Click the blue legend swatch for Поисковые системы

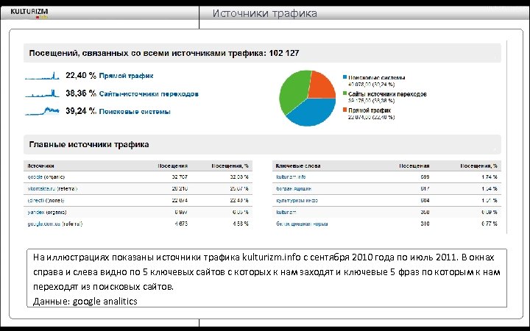[344, 78]
